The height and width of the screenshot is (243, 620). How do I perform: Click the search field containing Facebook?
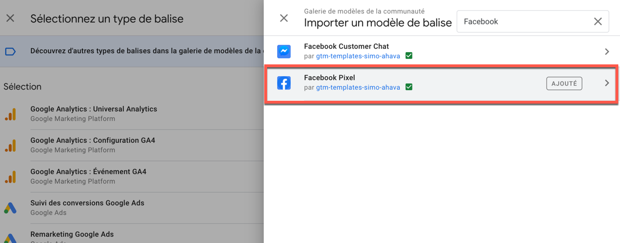coord(522,21)
